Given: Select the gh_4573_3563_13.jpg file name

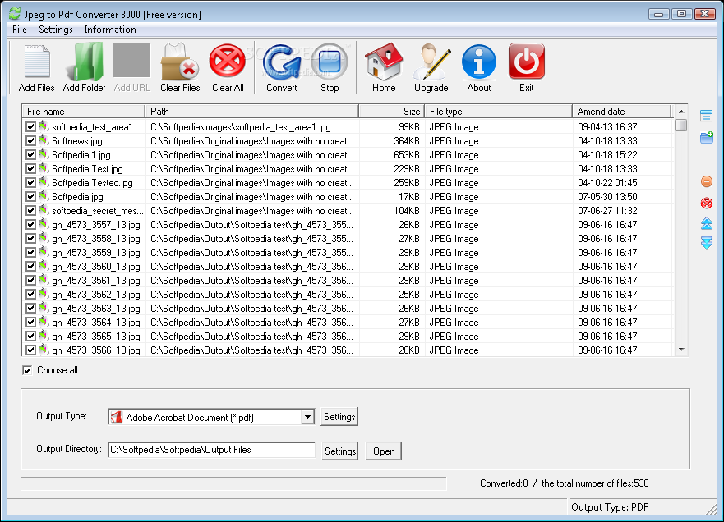Looking at the screenshot, I should pyautogui.click(x=96, y=309).
